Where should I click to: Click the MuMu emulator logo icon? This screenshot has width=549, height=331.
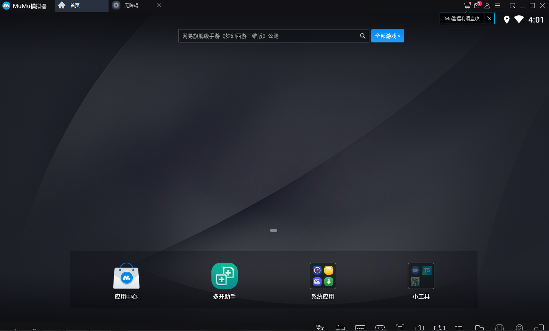coord(6,6)
